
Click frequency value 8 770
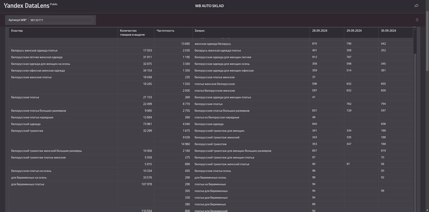[x=186, y=104]
